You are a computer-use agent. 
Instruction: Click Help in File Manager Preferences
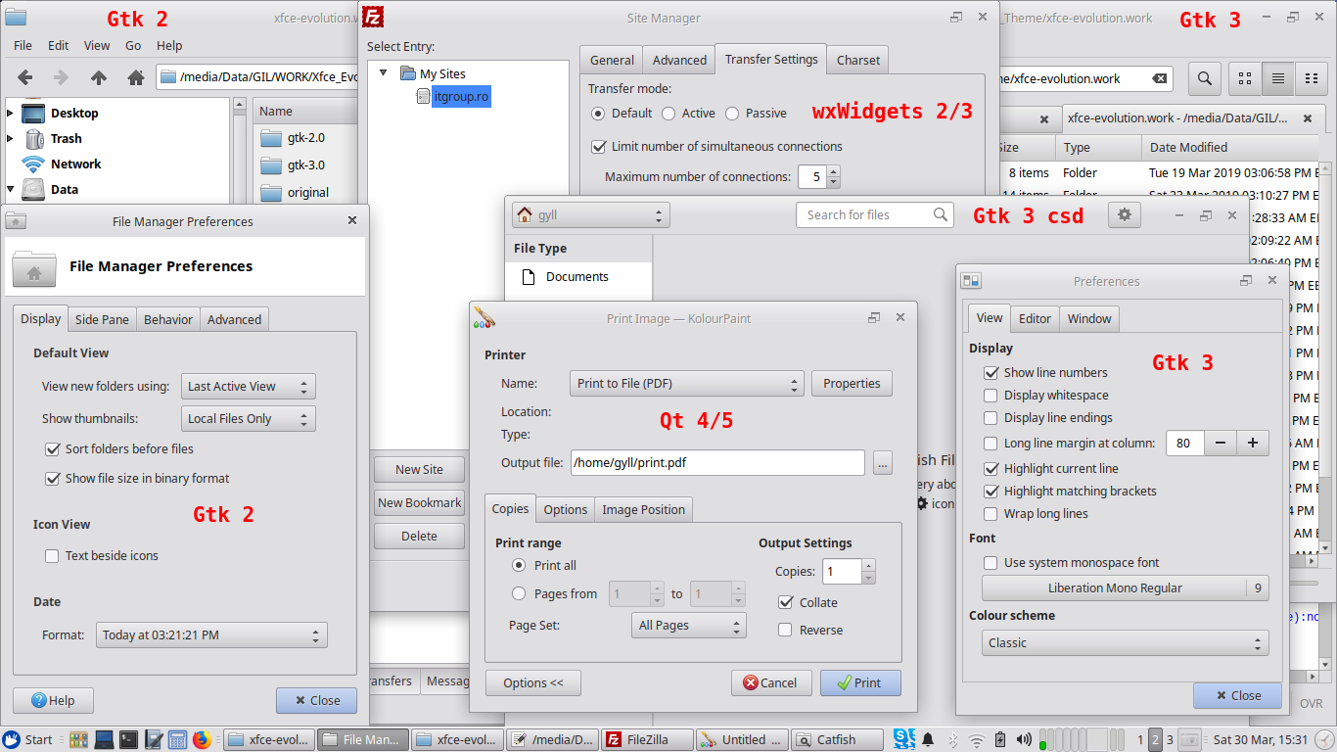coord(53,701)
